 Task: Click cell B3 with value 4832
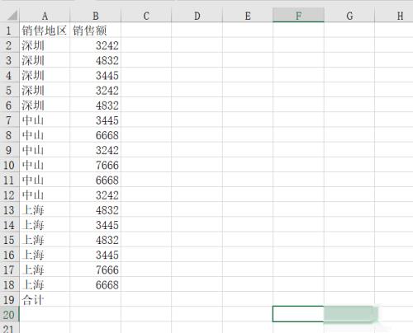click(x=95, y=60)
